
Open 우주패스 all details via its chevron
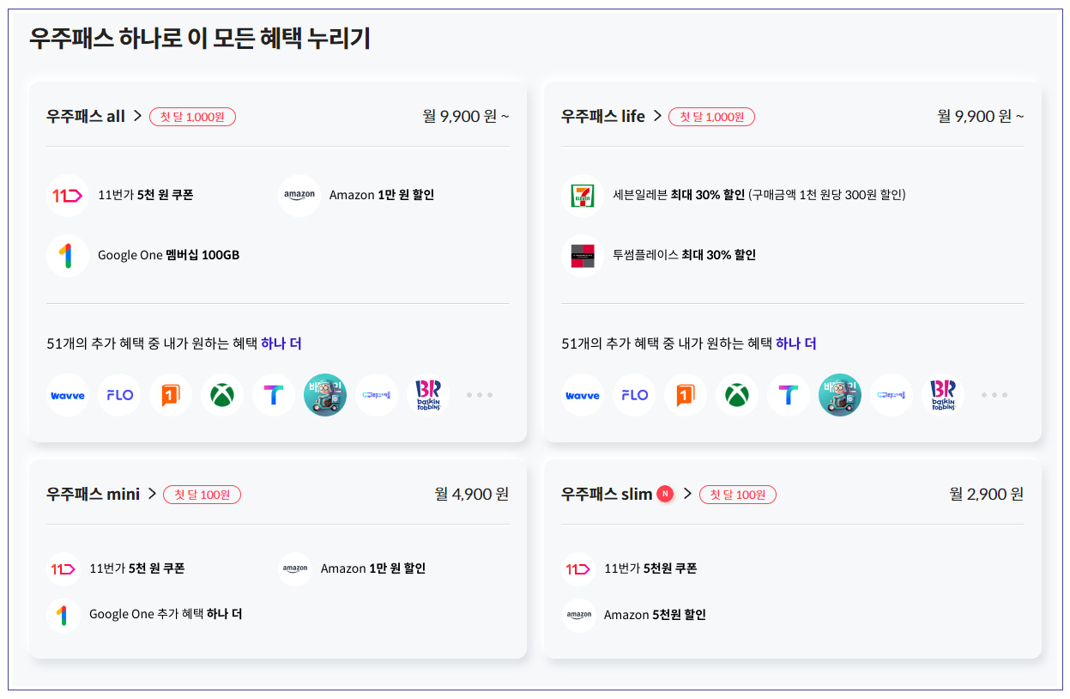click(x=137, y=116)
